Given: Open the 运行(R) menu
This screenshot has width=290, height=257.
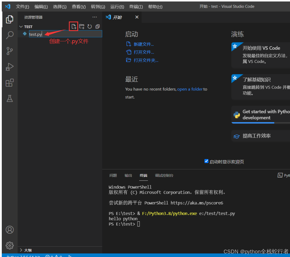Looking at the screenshot, I should point(117,7).
